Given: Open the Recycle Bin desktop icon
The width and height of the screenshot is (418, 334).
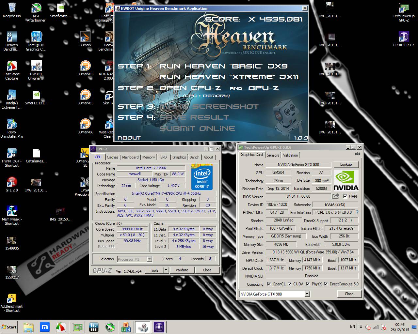Looking at the screenshot, I should pyautogui.click(x=12, y=10).
